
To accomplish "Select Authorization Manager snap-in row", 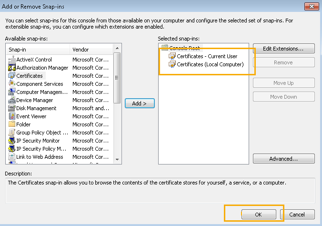I will click(x=42, y=68).
